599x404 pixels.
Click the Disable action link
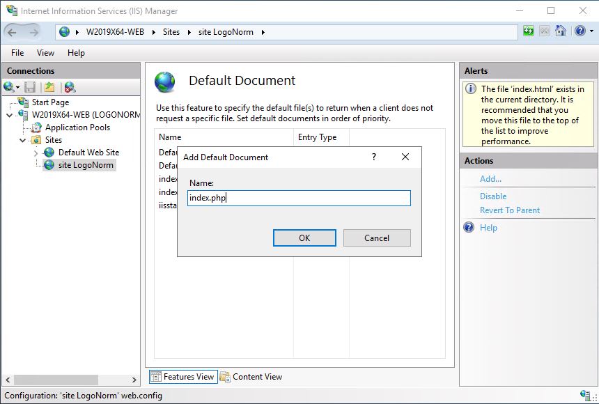493,196
